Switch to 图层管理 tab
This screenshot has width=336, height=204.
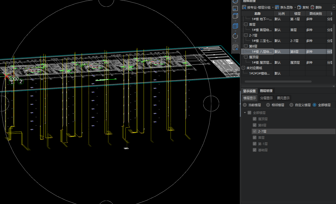266,91
